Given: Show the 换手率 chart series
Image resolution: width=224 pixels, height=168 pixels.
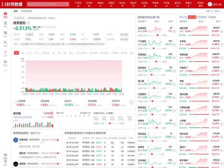Looking at the screenshot, I should click(124, 53).
